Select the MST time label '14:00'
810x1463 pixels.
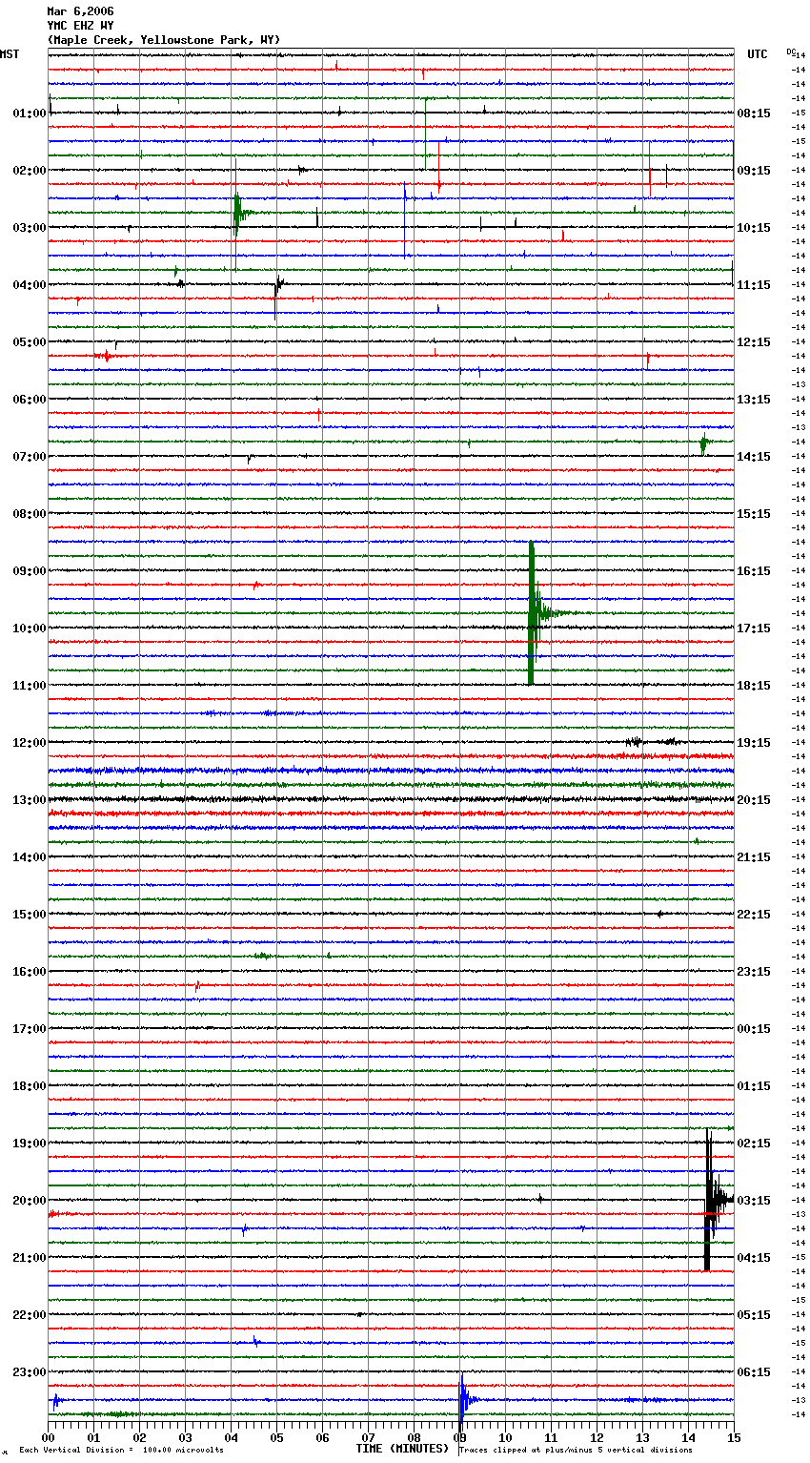coord(30,857)
